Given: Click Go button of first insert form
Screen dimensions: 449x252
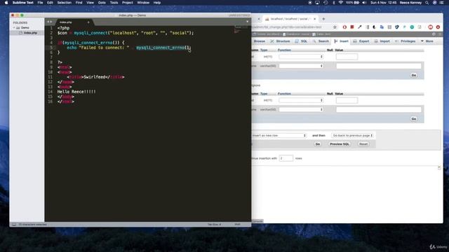Looking at the screenshot, I should coord(414,75).
